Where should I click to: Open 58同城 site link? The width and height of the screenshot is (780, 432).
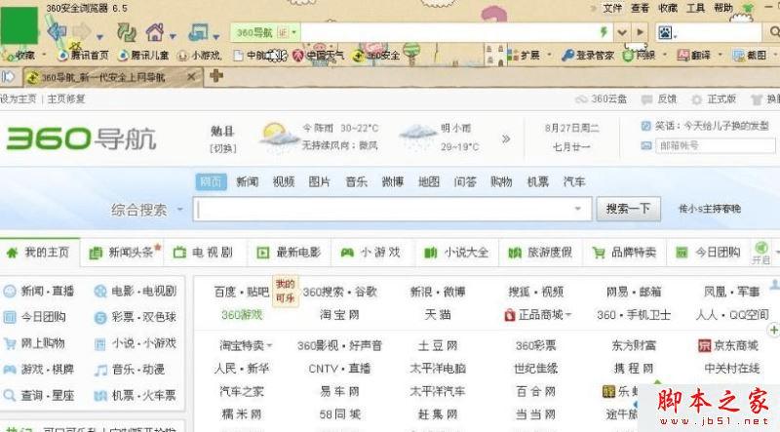339,414
